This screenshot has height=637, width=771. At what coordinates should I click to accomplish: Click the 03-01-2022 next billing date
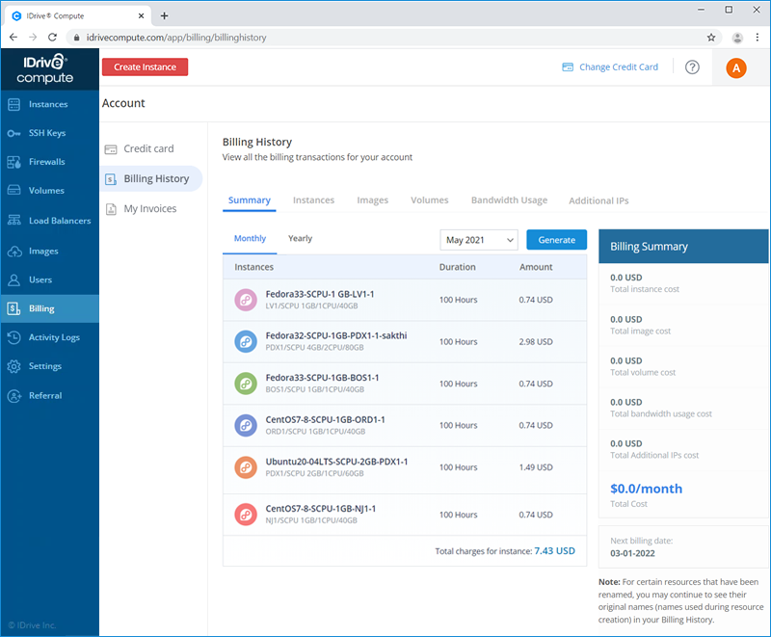[632, 553]
